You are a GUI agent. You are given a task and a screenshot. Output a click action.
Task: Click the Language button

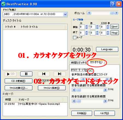pos(107,49)
